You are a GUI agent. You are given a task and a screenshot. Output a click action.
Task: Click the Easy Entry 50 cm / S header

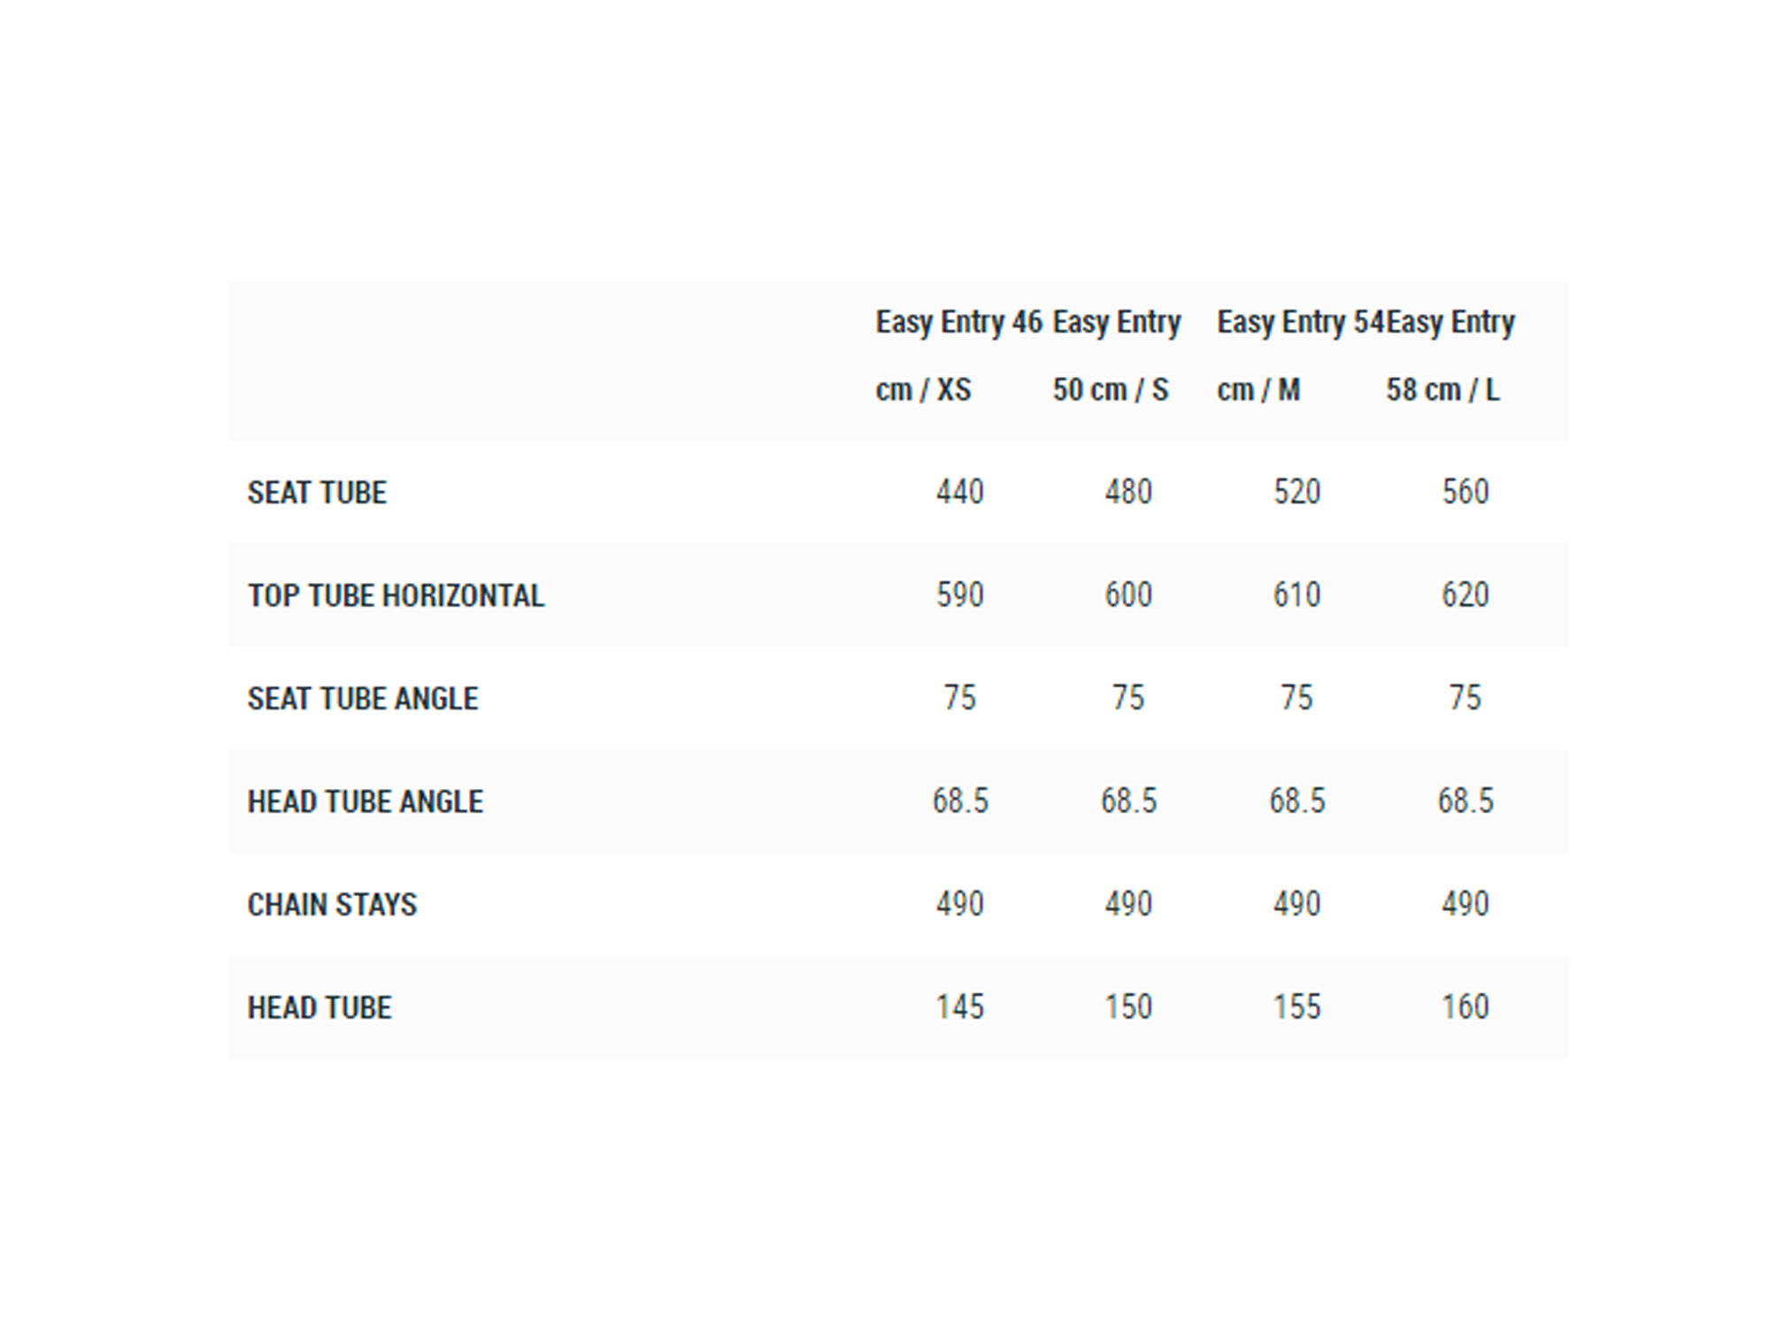pyautogui.click(x=1117, y=356)
